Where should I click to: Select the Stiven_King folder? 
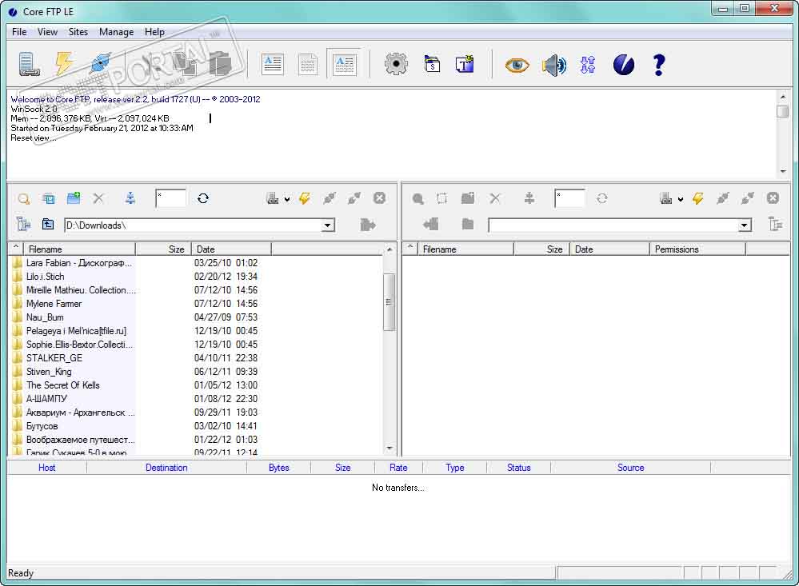click(49, 372)
